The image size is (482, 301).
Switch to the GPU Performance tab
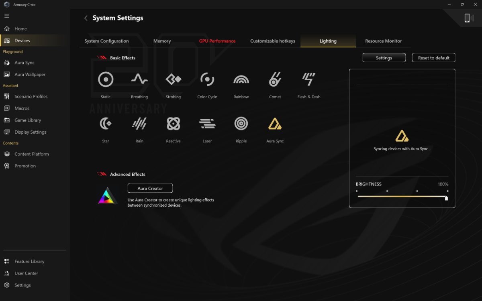(217, 41)
